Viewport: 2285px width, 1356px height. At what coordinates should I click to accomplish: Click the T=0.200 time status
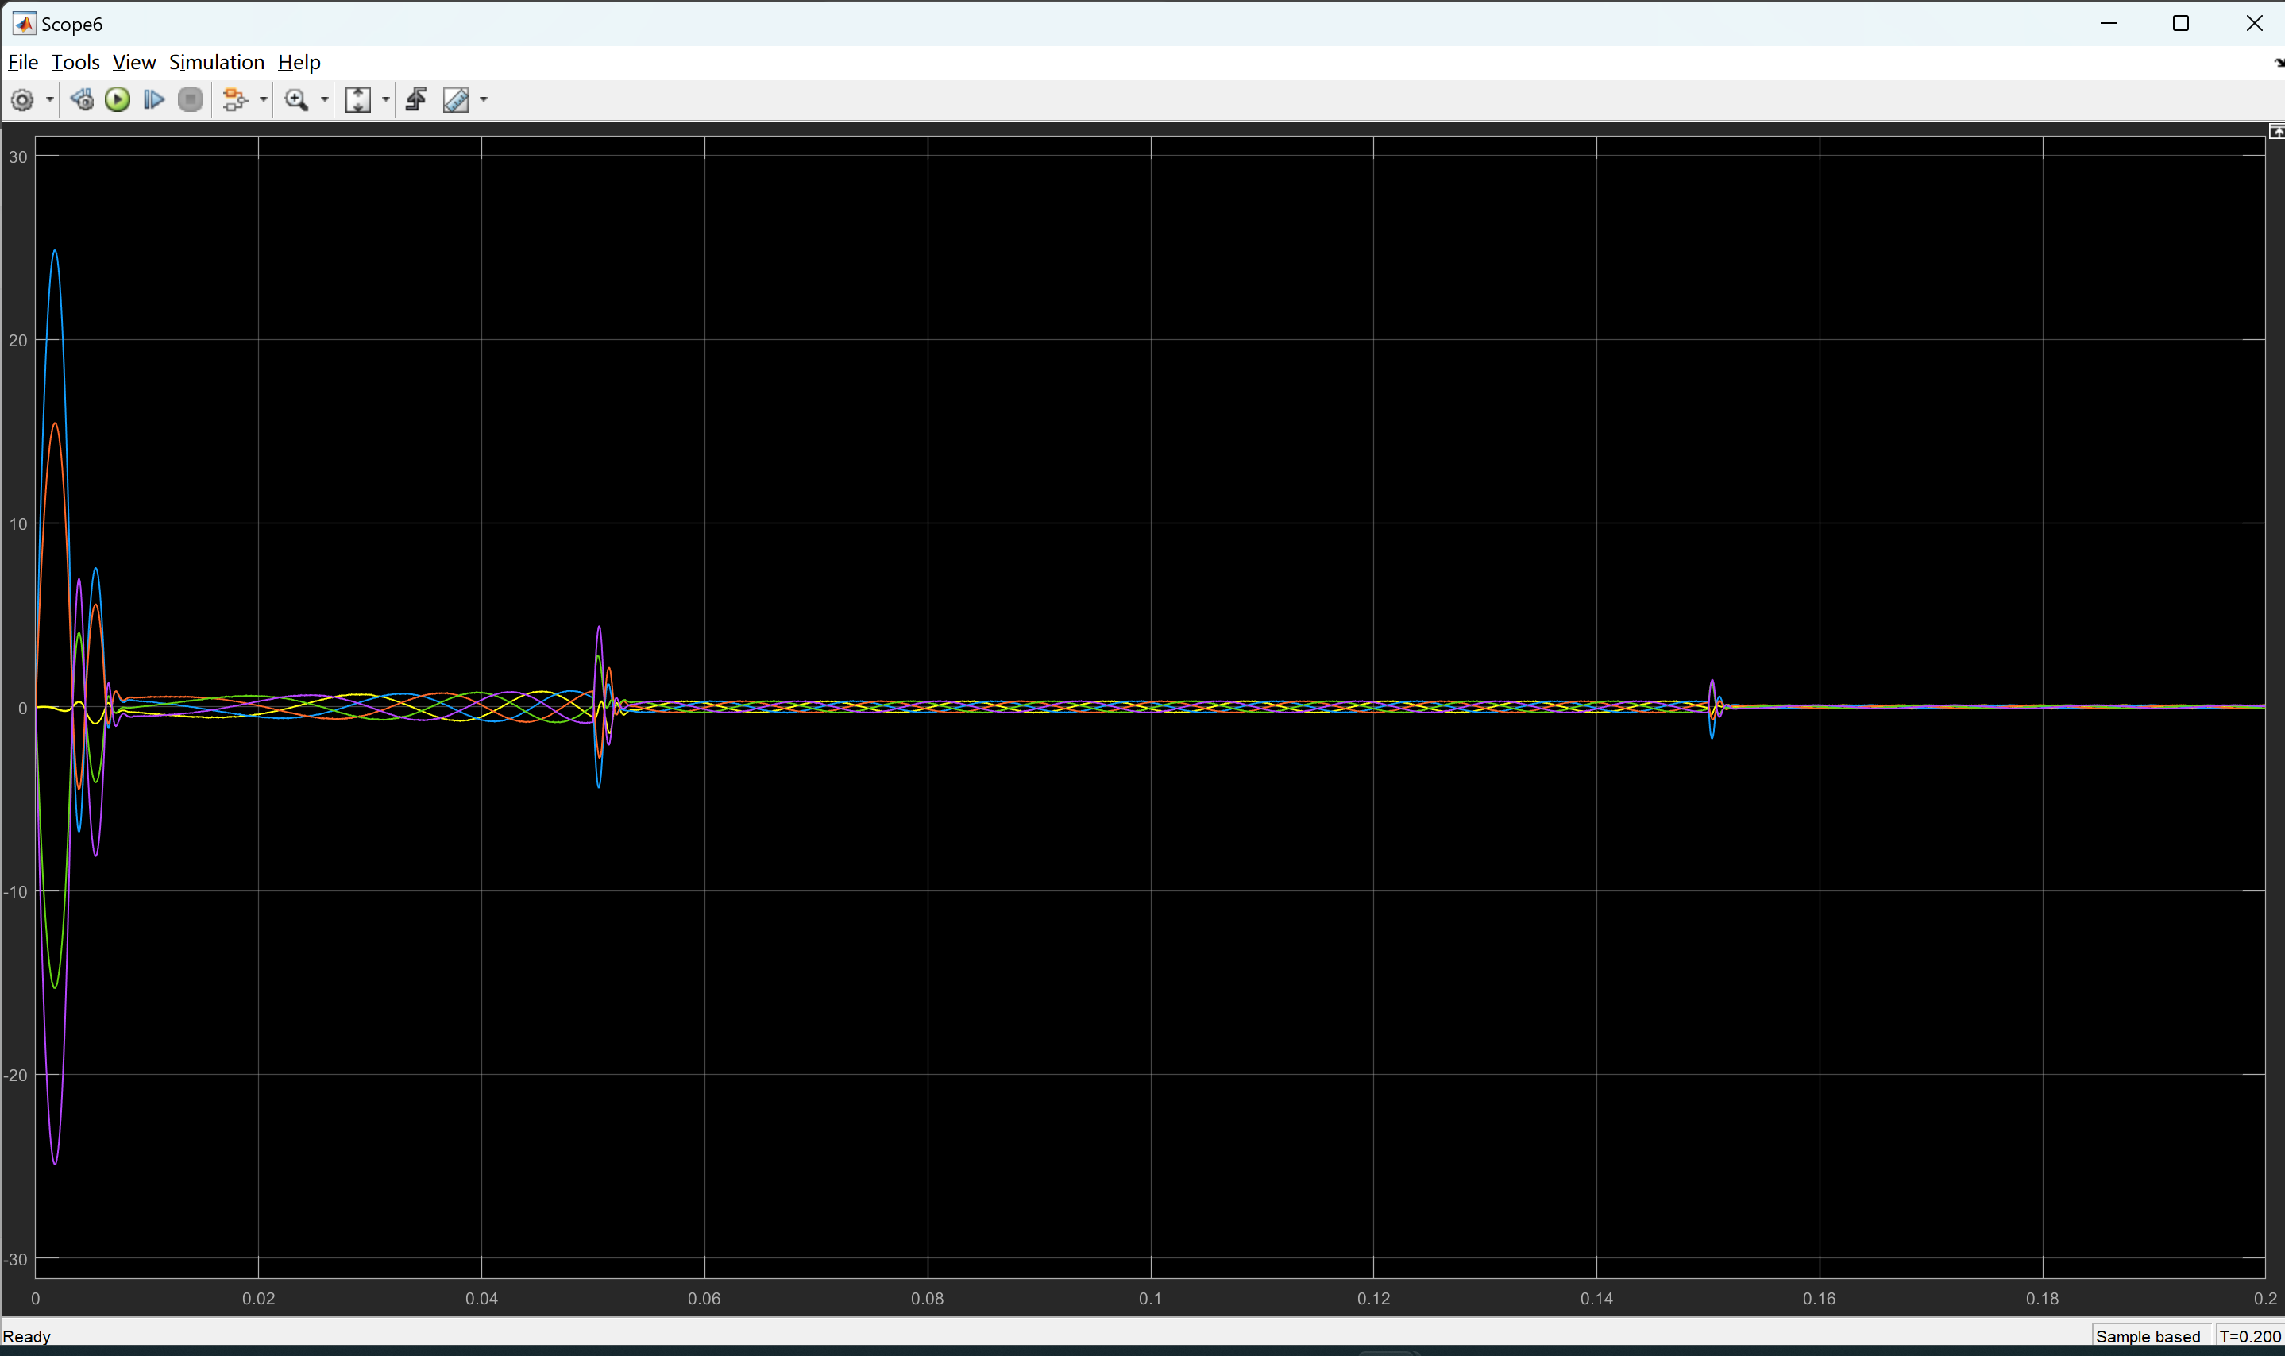[2249, 1336]
